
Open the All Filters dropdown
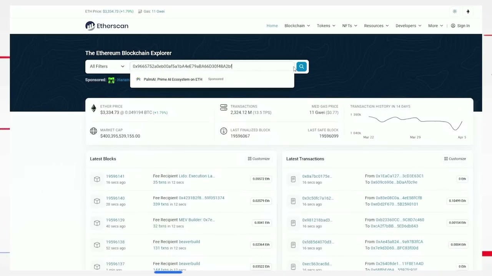(107, 66)
